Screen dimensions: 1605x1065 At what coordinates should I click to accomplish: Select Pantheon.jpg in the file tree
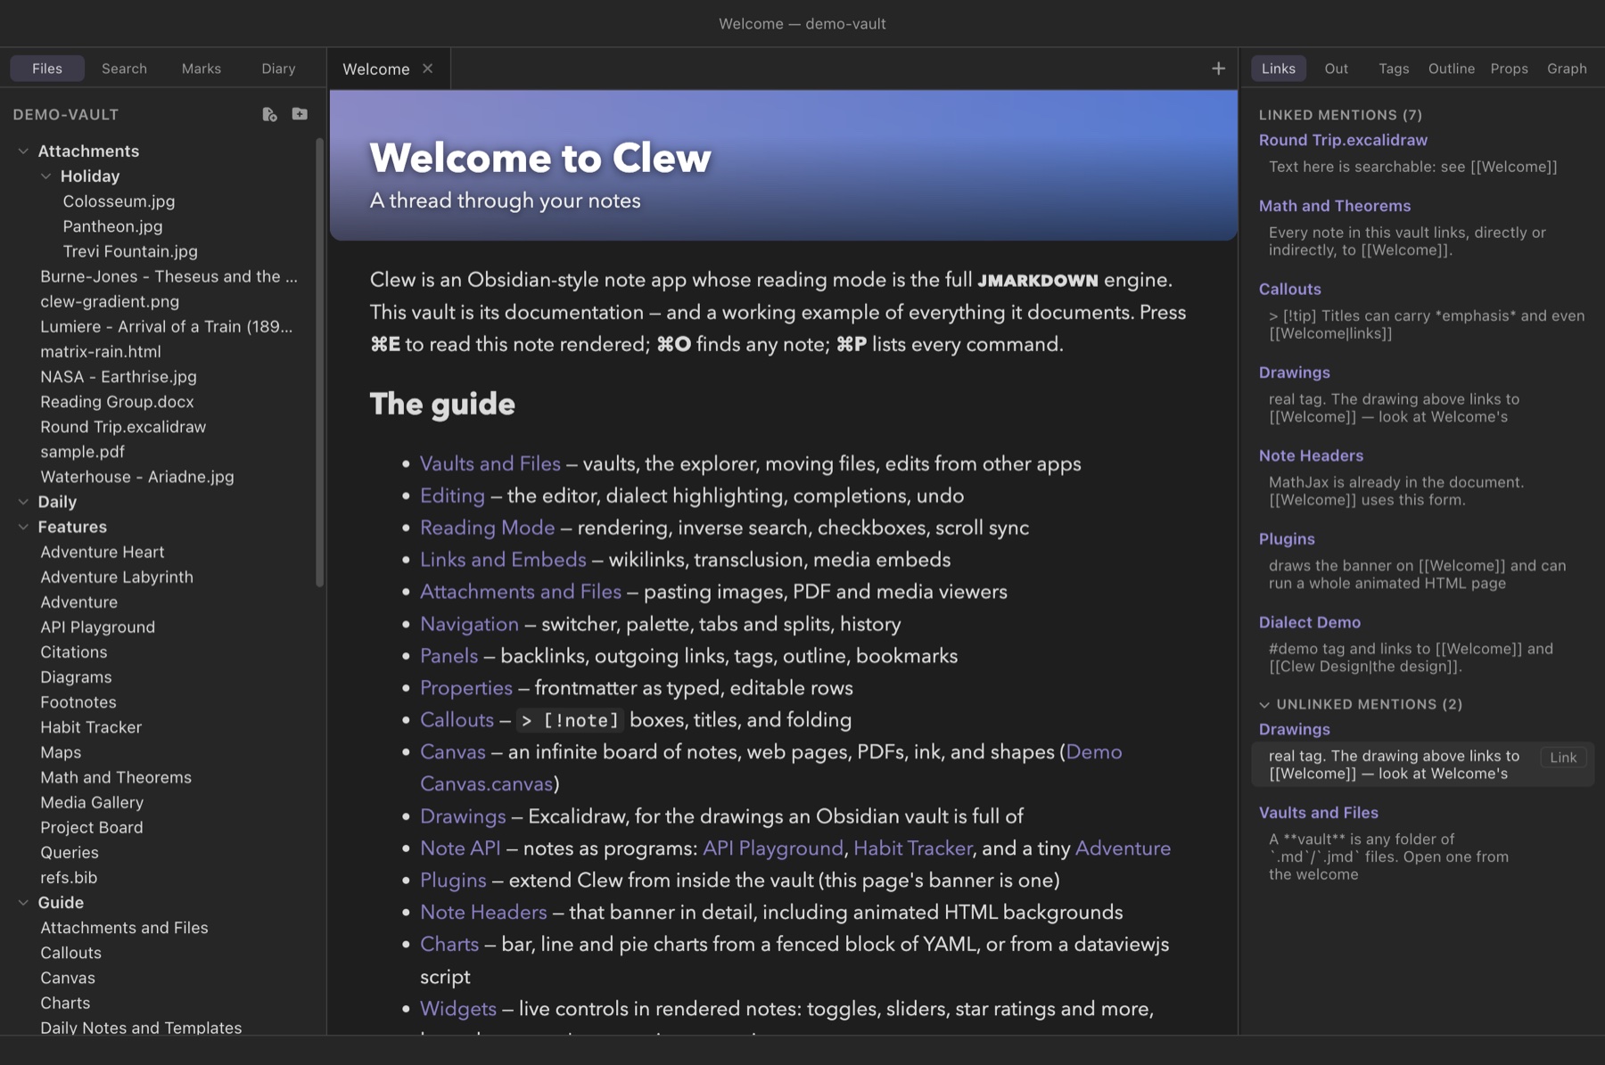[112, 226]
